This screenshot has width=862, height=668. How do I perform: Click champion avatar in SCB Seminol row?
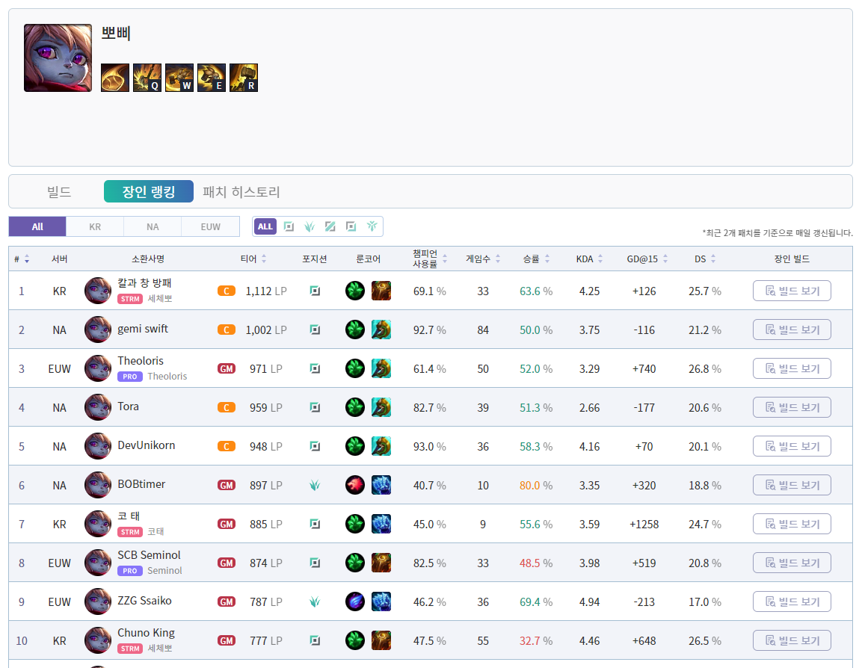98,563
